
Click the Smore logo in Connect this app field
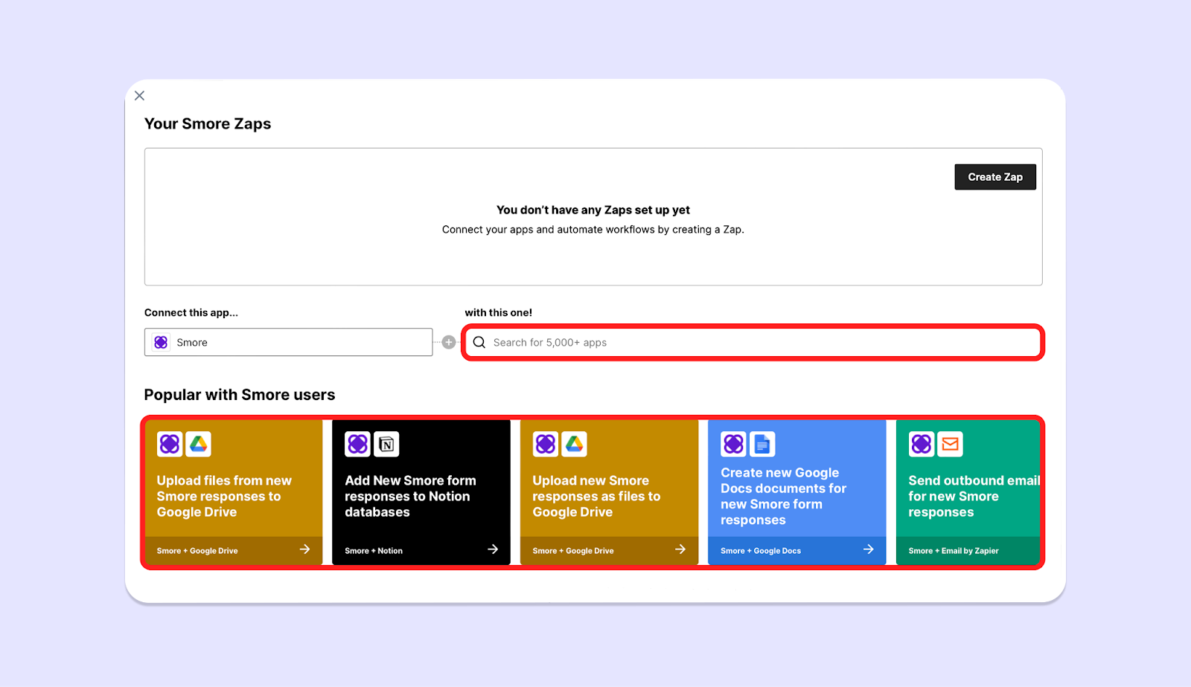[161, 342]
